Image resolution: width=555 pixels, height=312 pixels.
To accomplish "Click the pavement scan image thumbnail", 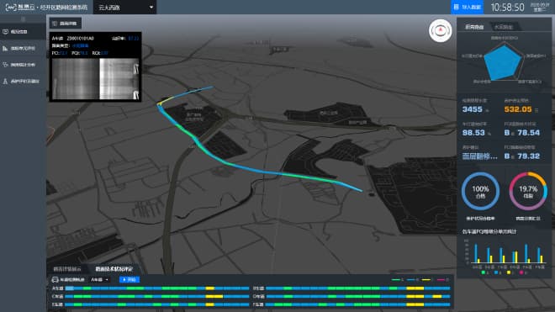I will [x=95, y=78].
